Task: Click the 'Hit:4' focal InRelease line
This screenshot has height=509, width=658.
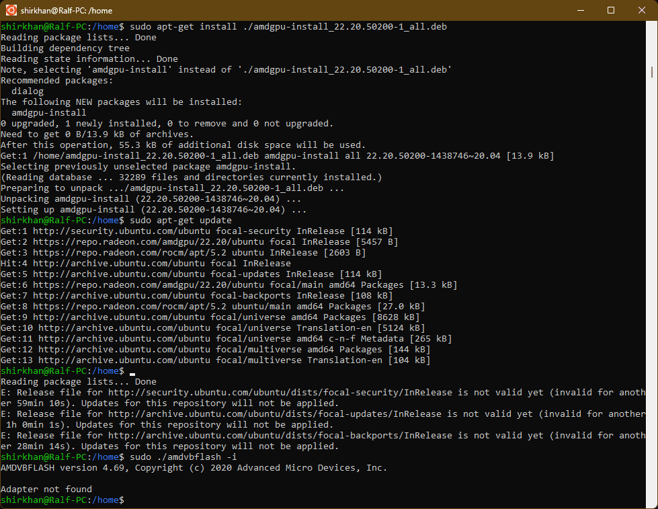Action: pos(146,264)
